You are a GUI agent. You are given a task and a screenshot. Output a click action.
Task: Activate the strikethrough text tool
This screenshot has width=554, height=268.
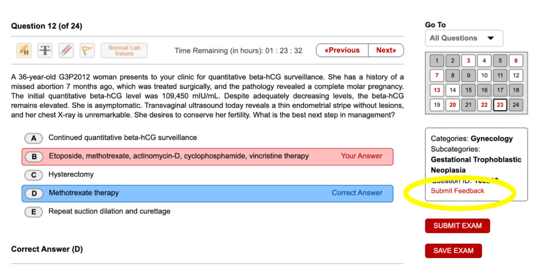[45, 51]
